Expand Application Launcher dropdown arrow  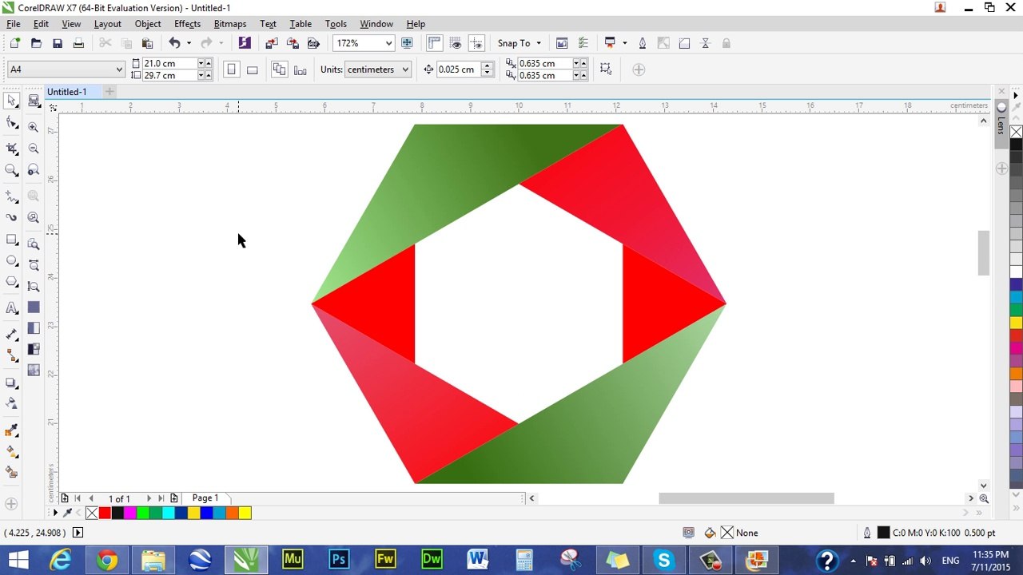[624, 43]
